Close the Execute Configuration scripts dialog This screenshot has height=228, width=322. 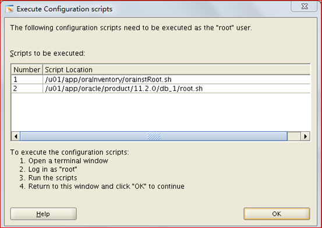coord(305,6)
